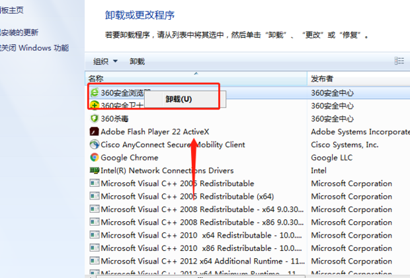This screenshot has height=278, width=410.
Task: Click the 360安全浏览器 program icon
Action: click(95, 92)
